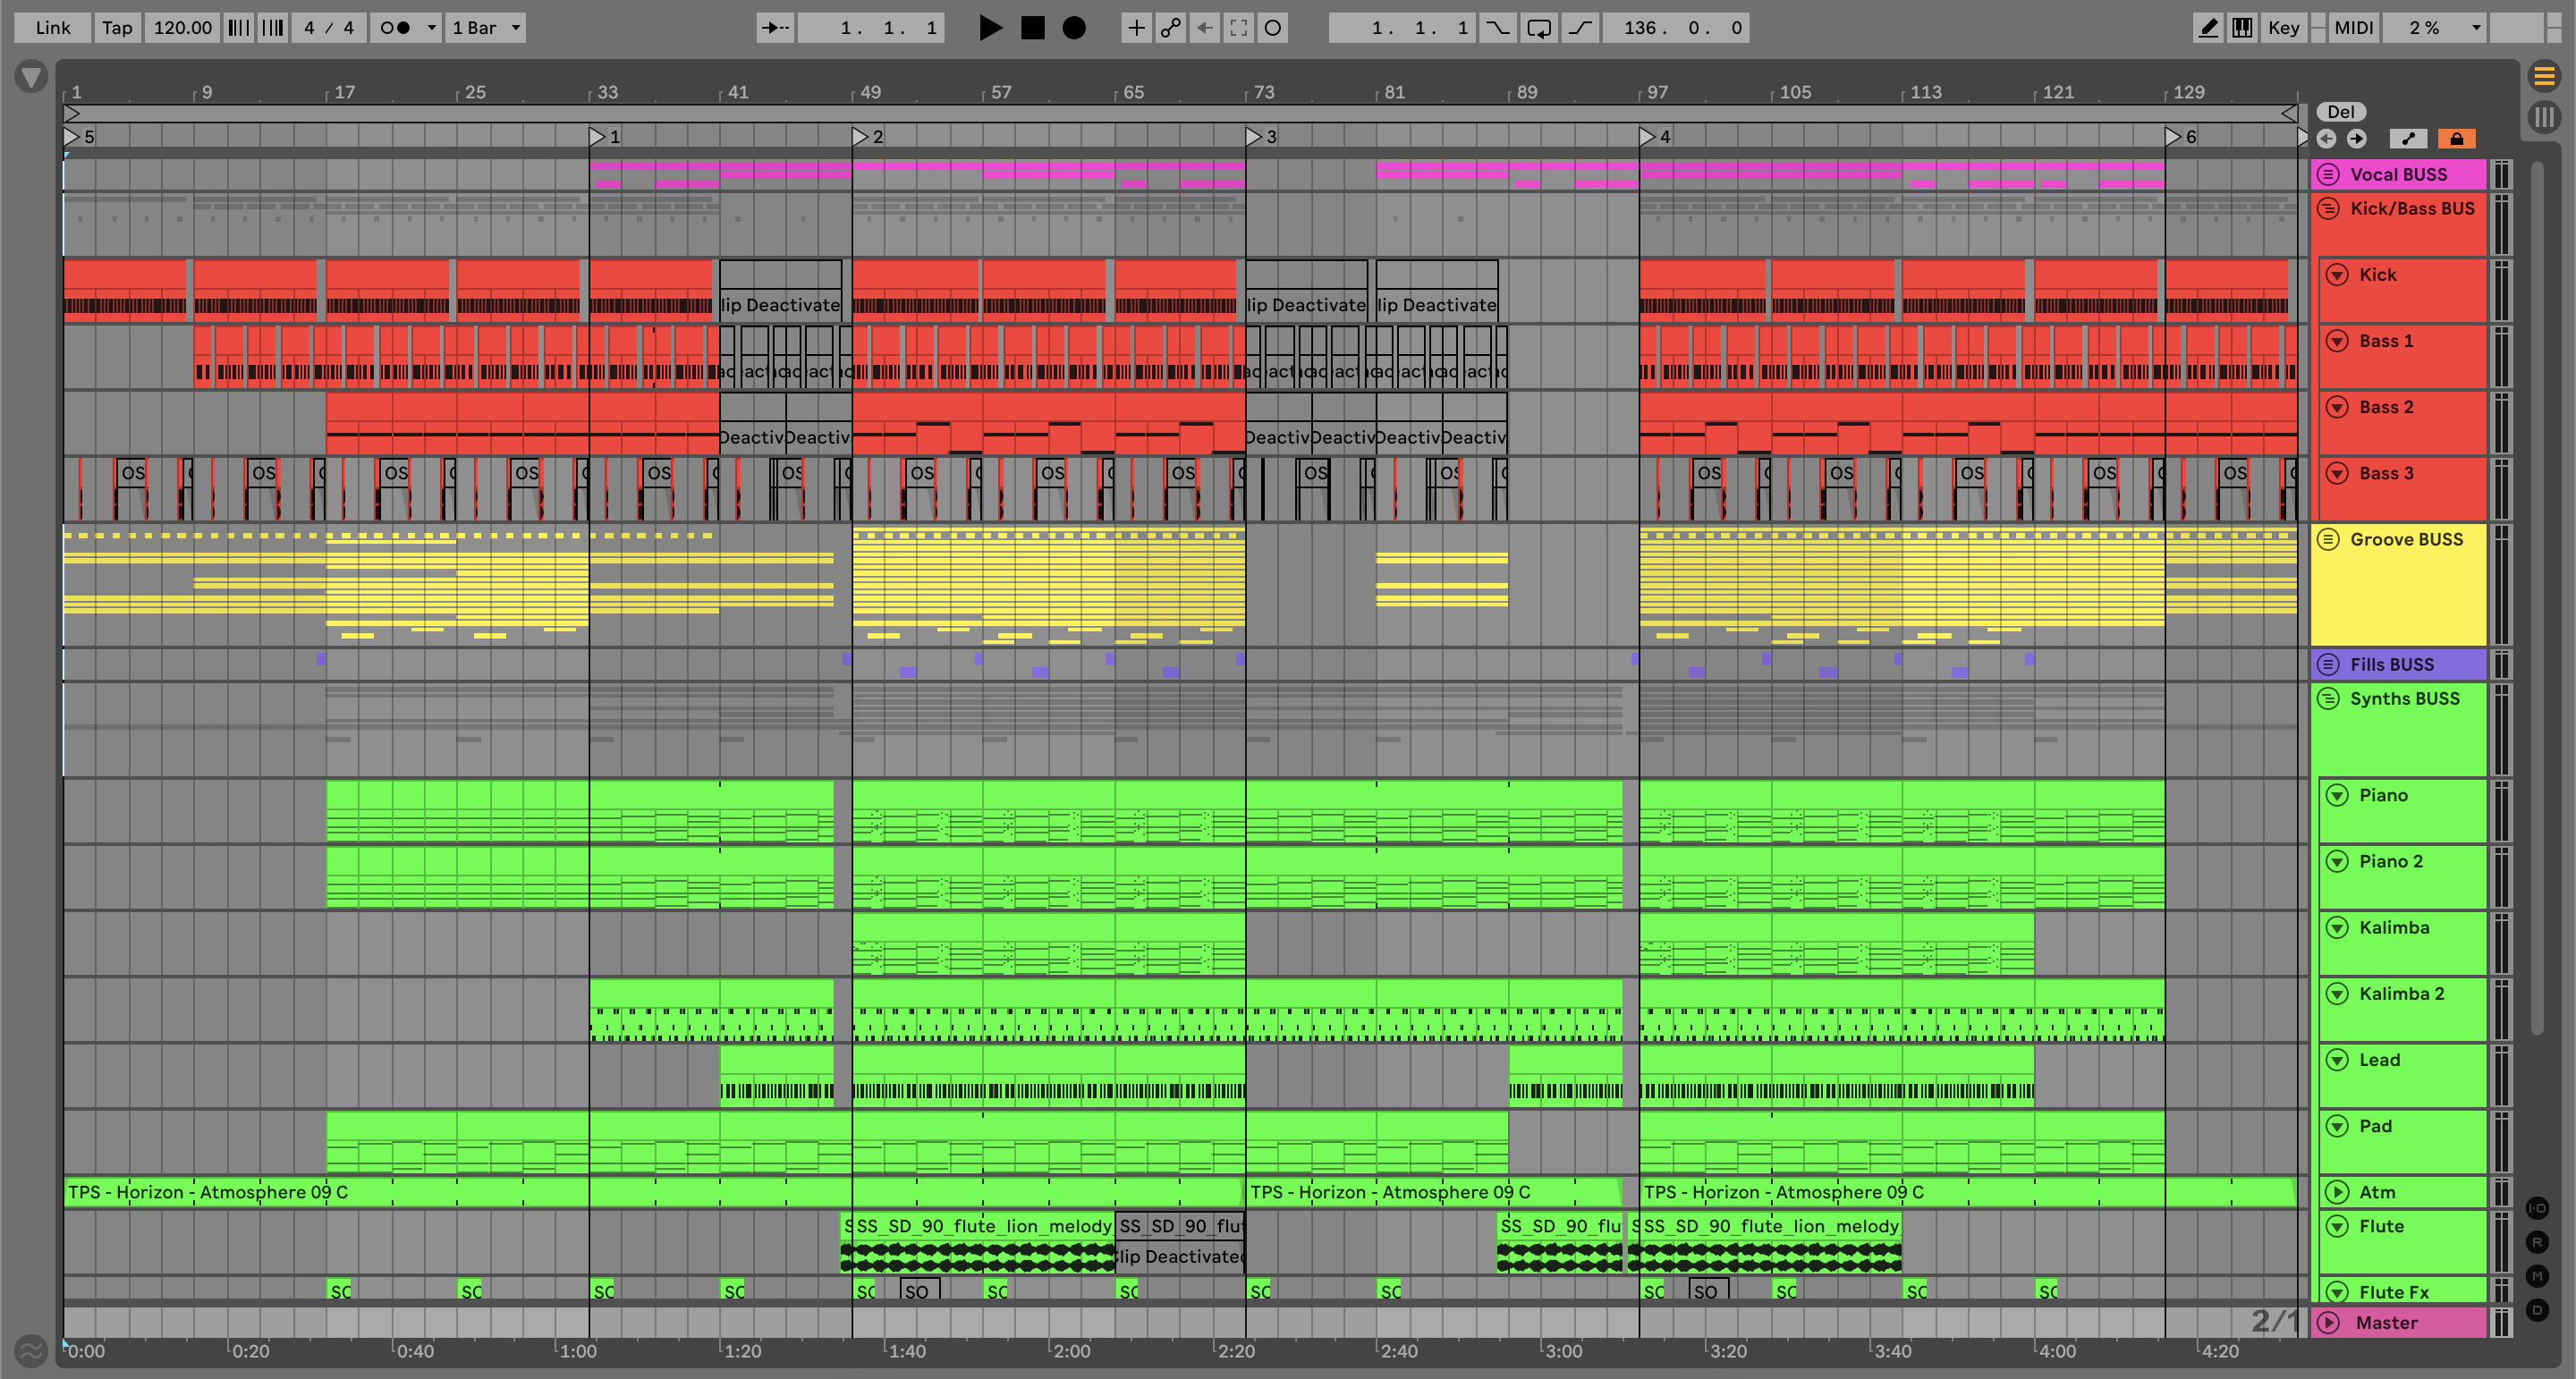Click the Lock Envelopes padlock button

pyautogui.click(x=2456, y=138)
